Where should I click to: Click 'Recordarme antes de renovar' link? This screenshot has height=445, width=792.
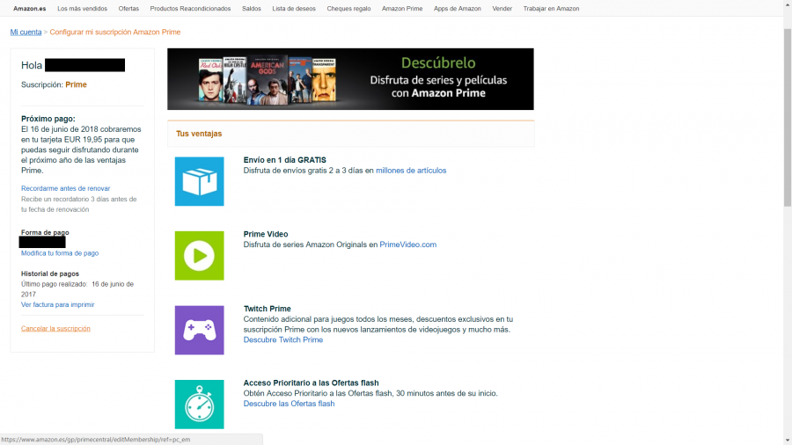click(65, 189)
